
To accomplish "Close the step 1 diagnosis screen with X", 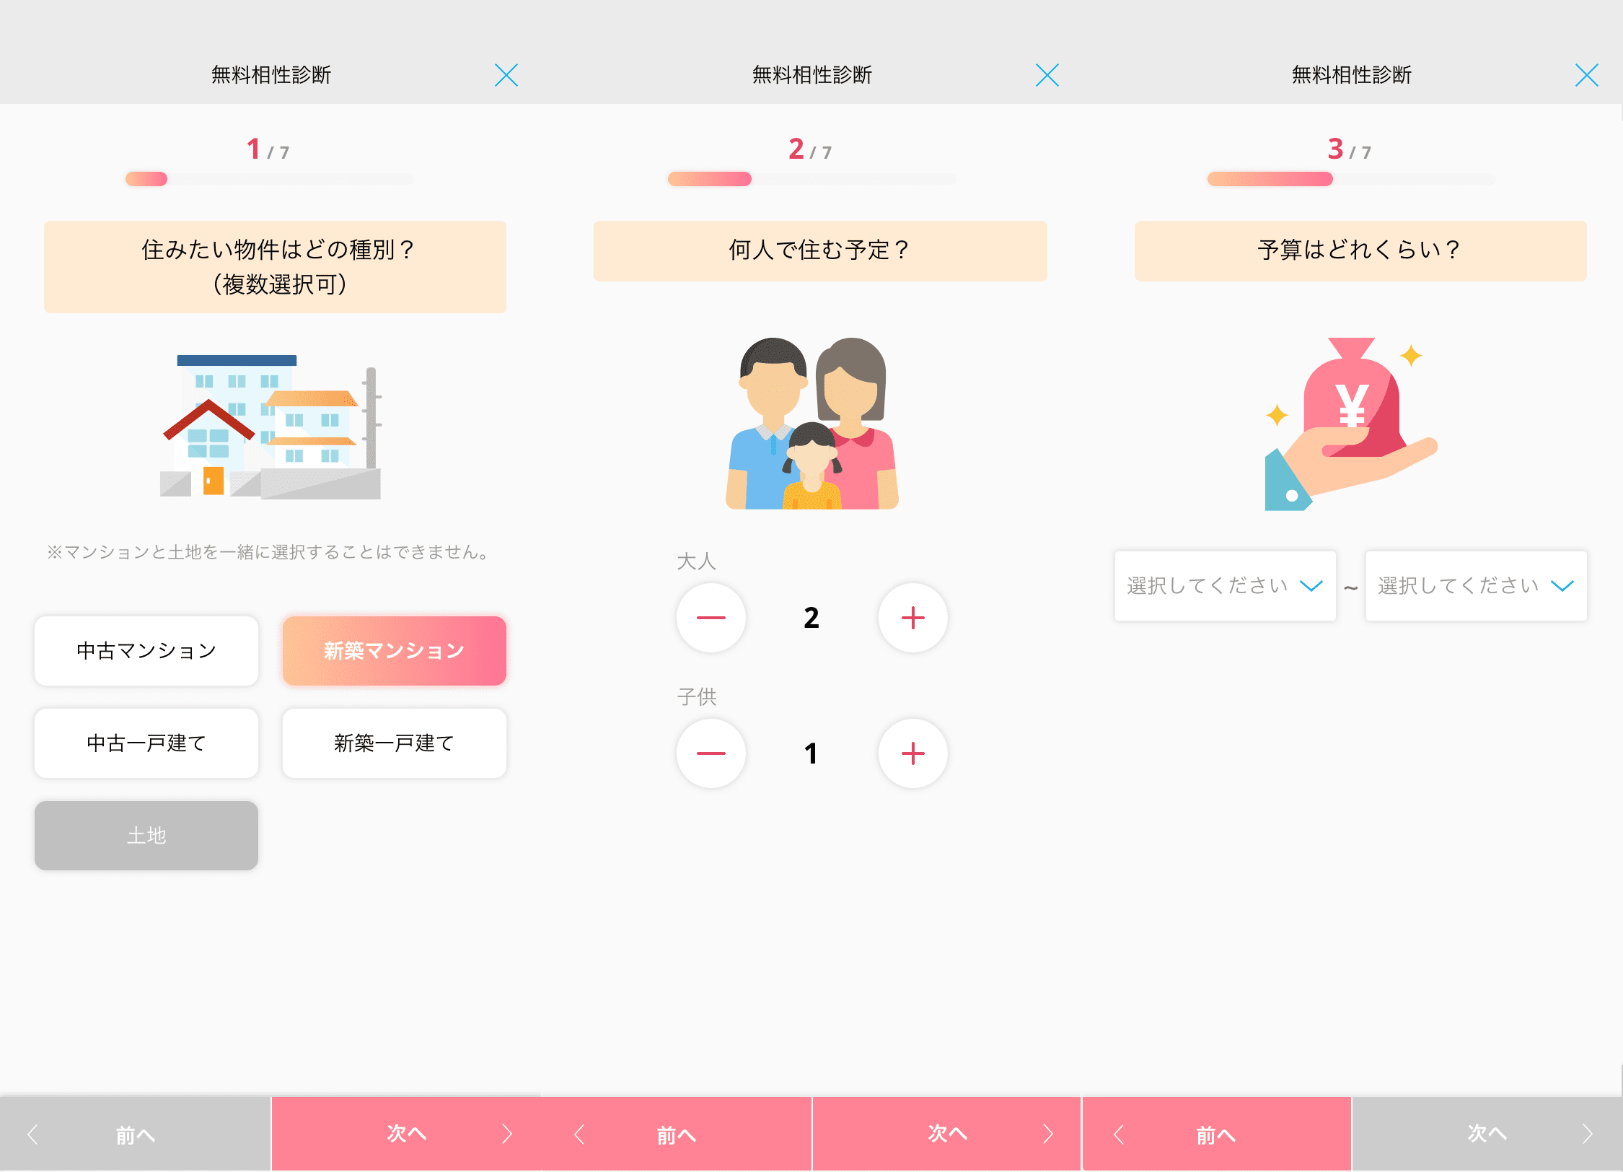I will [x=506, y=75].
